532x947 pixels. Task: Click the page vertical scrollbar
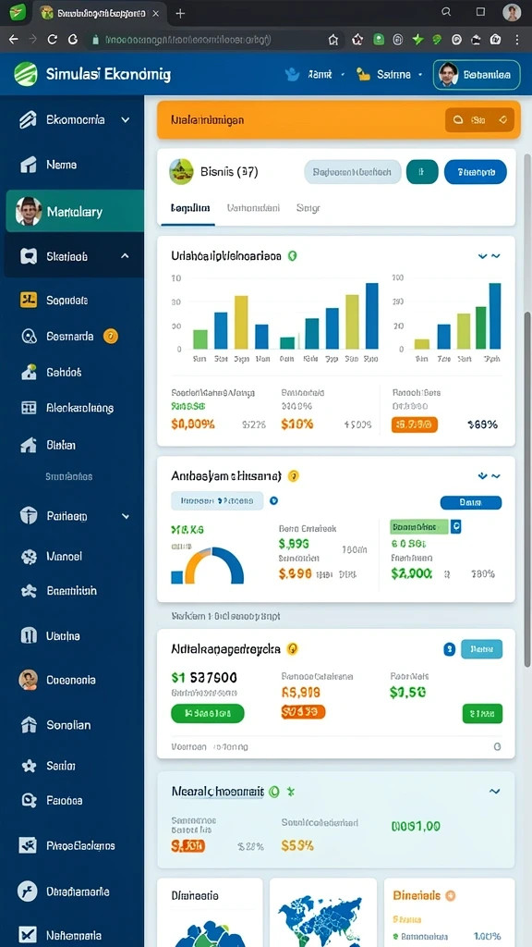(527, 489)
